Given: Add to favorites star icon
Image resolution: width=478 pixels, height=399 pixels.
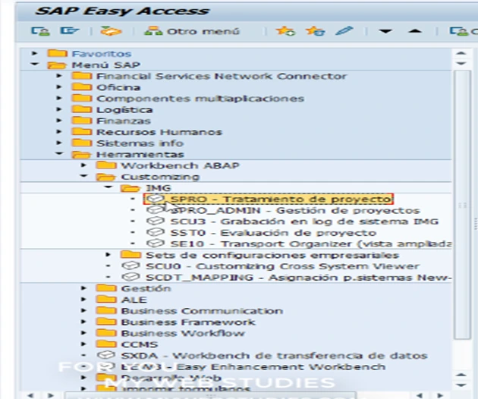Looking at the screenshot, I should click(285, 31).
